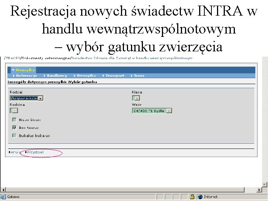Click the Internet zone label

coord(211,197)
